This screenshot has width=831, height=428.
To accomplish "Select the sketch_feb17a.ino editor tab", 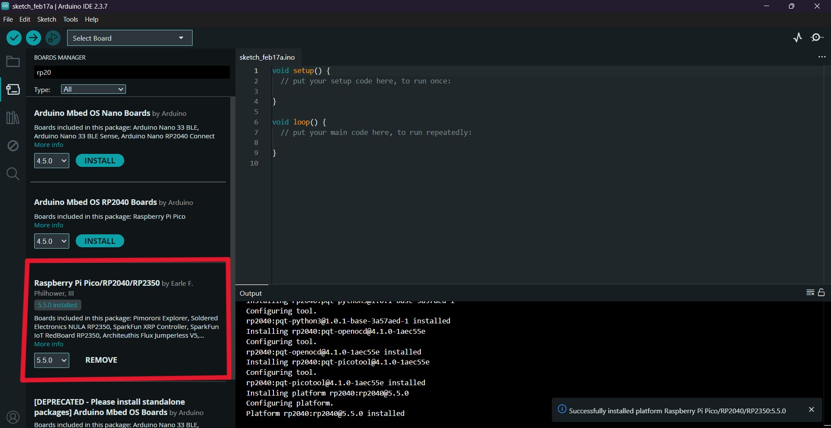I will 267,57.
